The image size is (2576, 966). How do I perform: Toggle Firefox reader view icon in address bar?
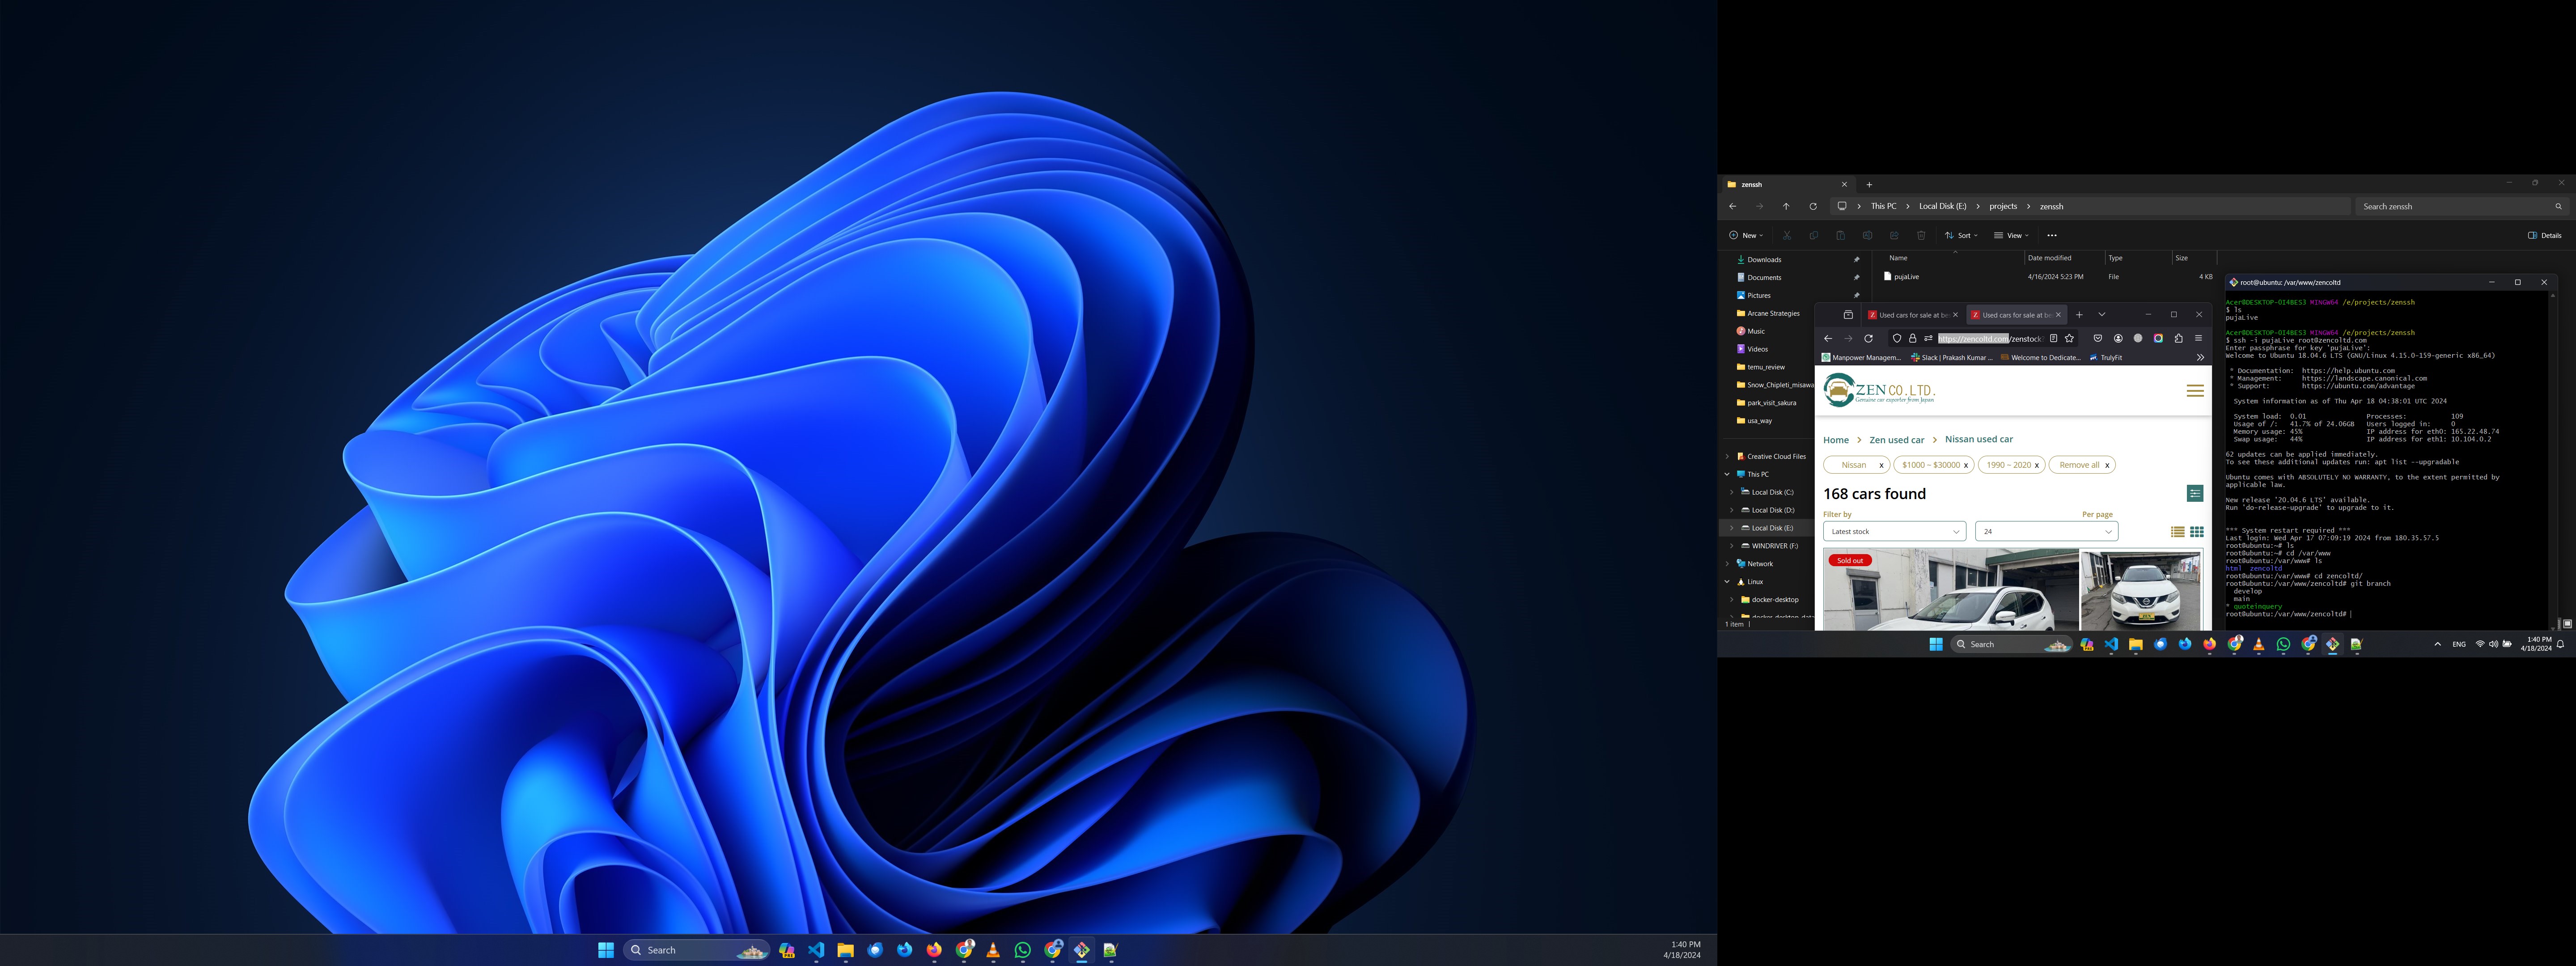tap(2053, 339)
